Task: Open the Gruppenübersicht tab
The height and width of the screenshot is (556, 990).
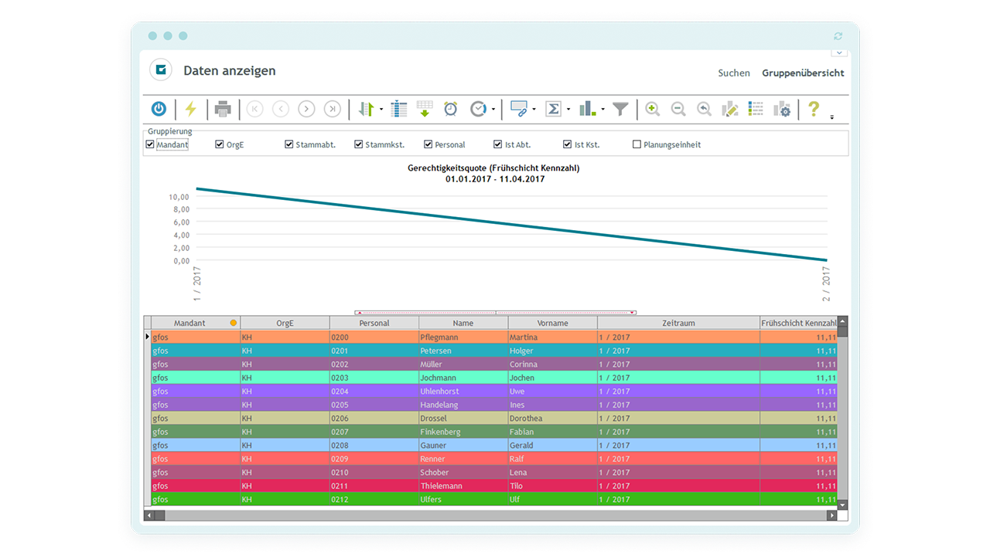Action: tap(803, 73)
